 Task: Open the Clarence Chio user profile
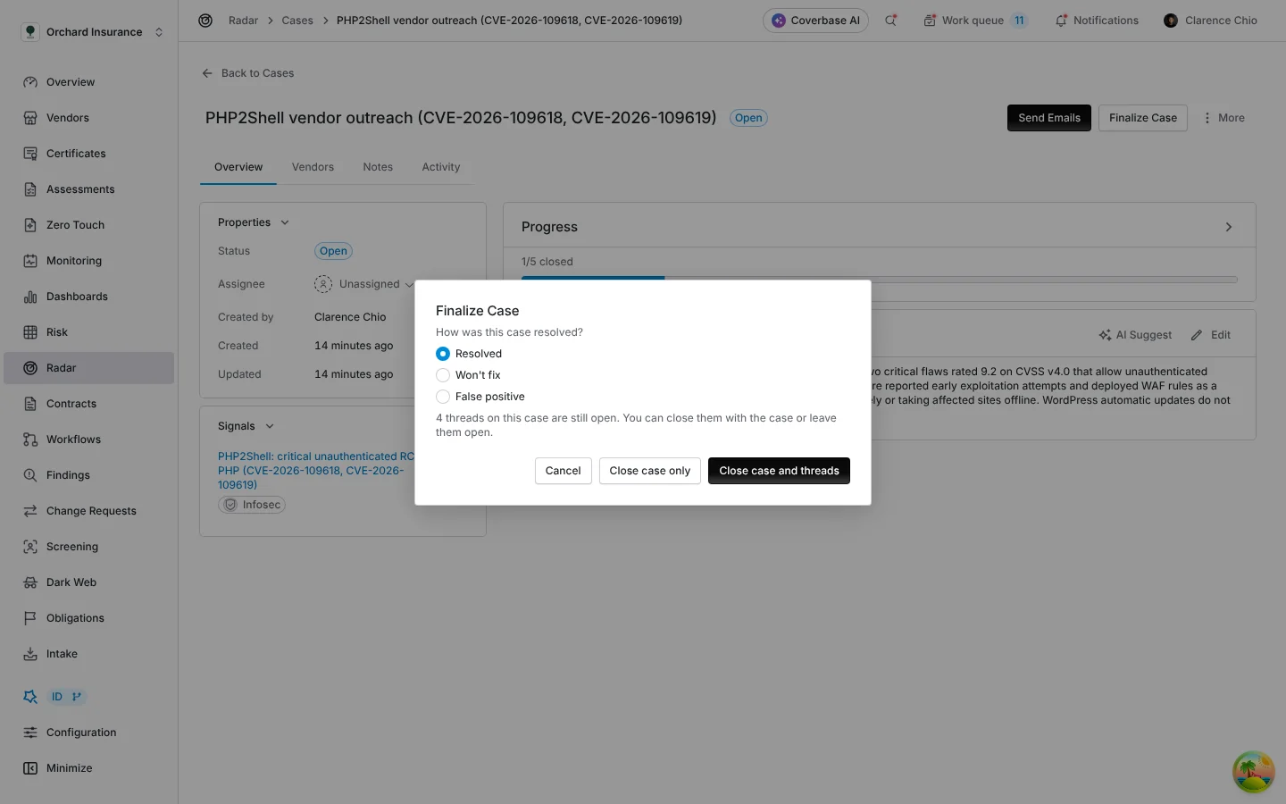coord(1211,21)
